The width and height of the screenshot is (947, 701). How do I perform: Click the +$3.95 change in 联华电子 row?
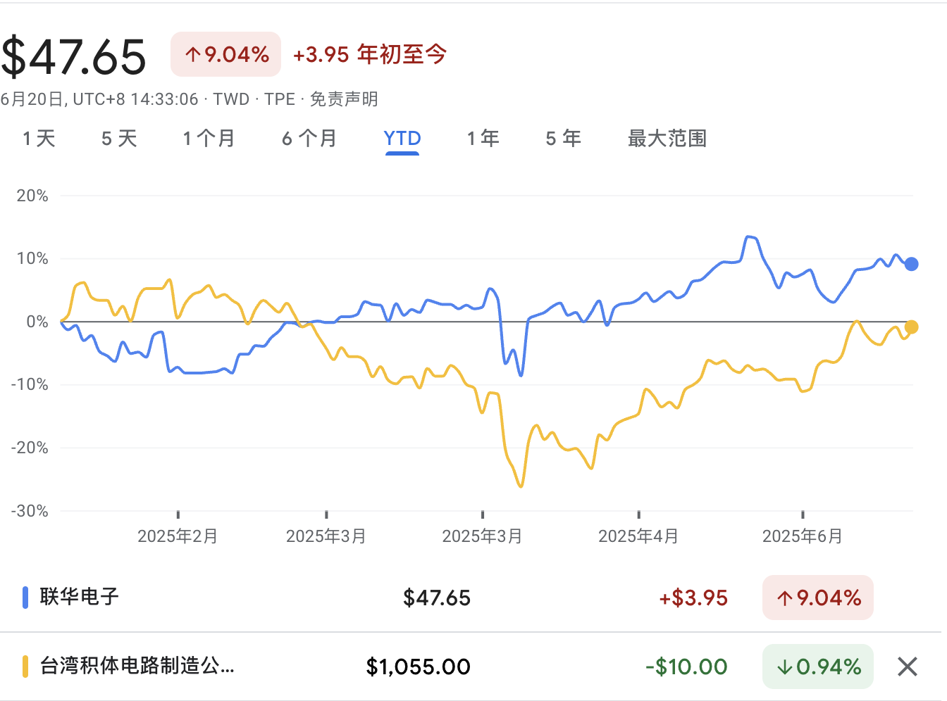pyautogui.click(x=693, y=598)
